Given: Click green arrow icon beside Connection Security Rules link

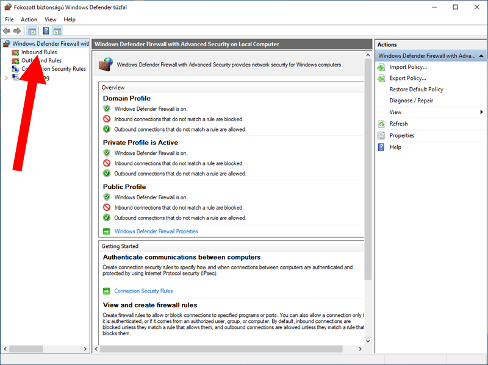Looking at the screenshot, I should [106, 291].
